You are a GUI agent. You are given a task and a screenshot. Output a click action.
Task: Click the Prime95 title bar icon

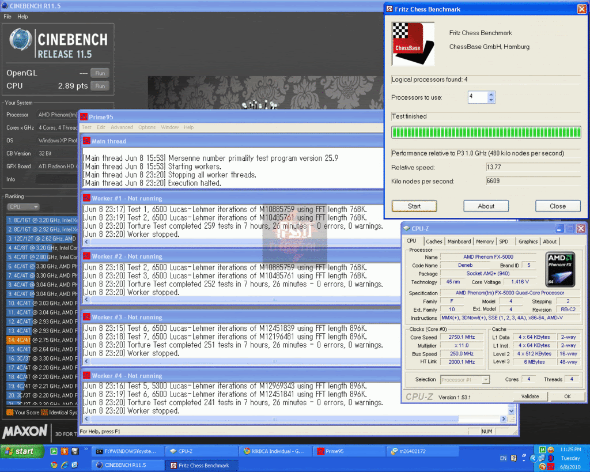click(84, 117)
